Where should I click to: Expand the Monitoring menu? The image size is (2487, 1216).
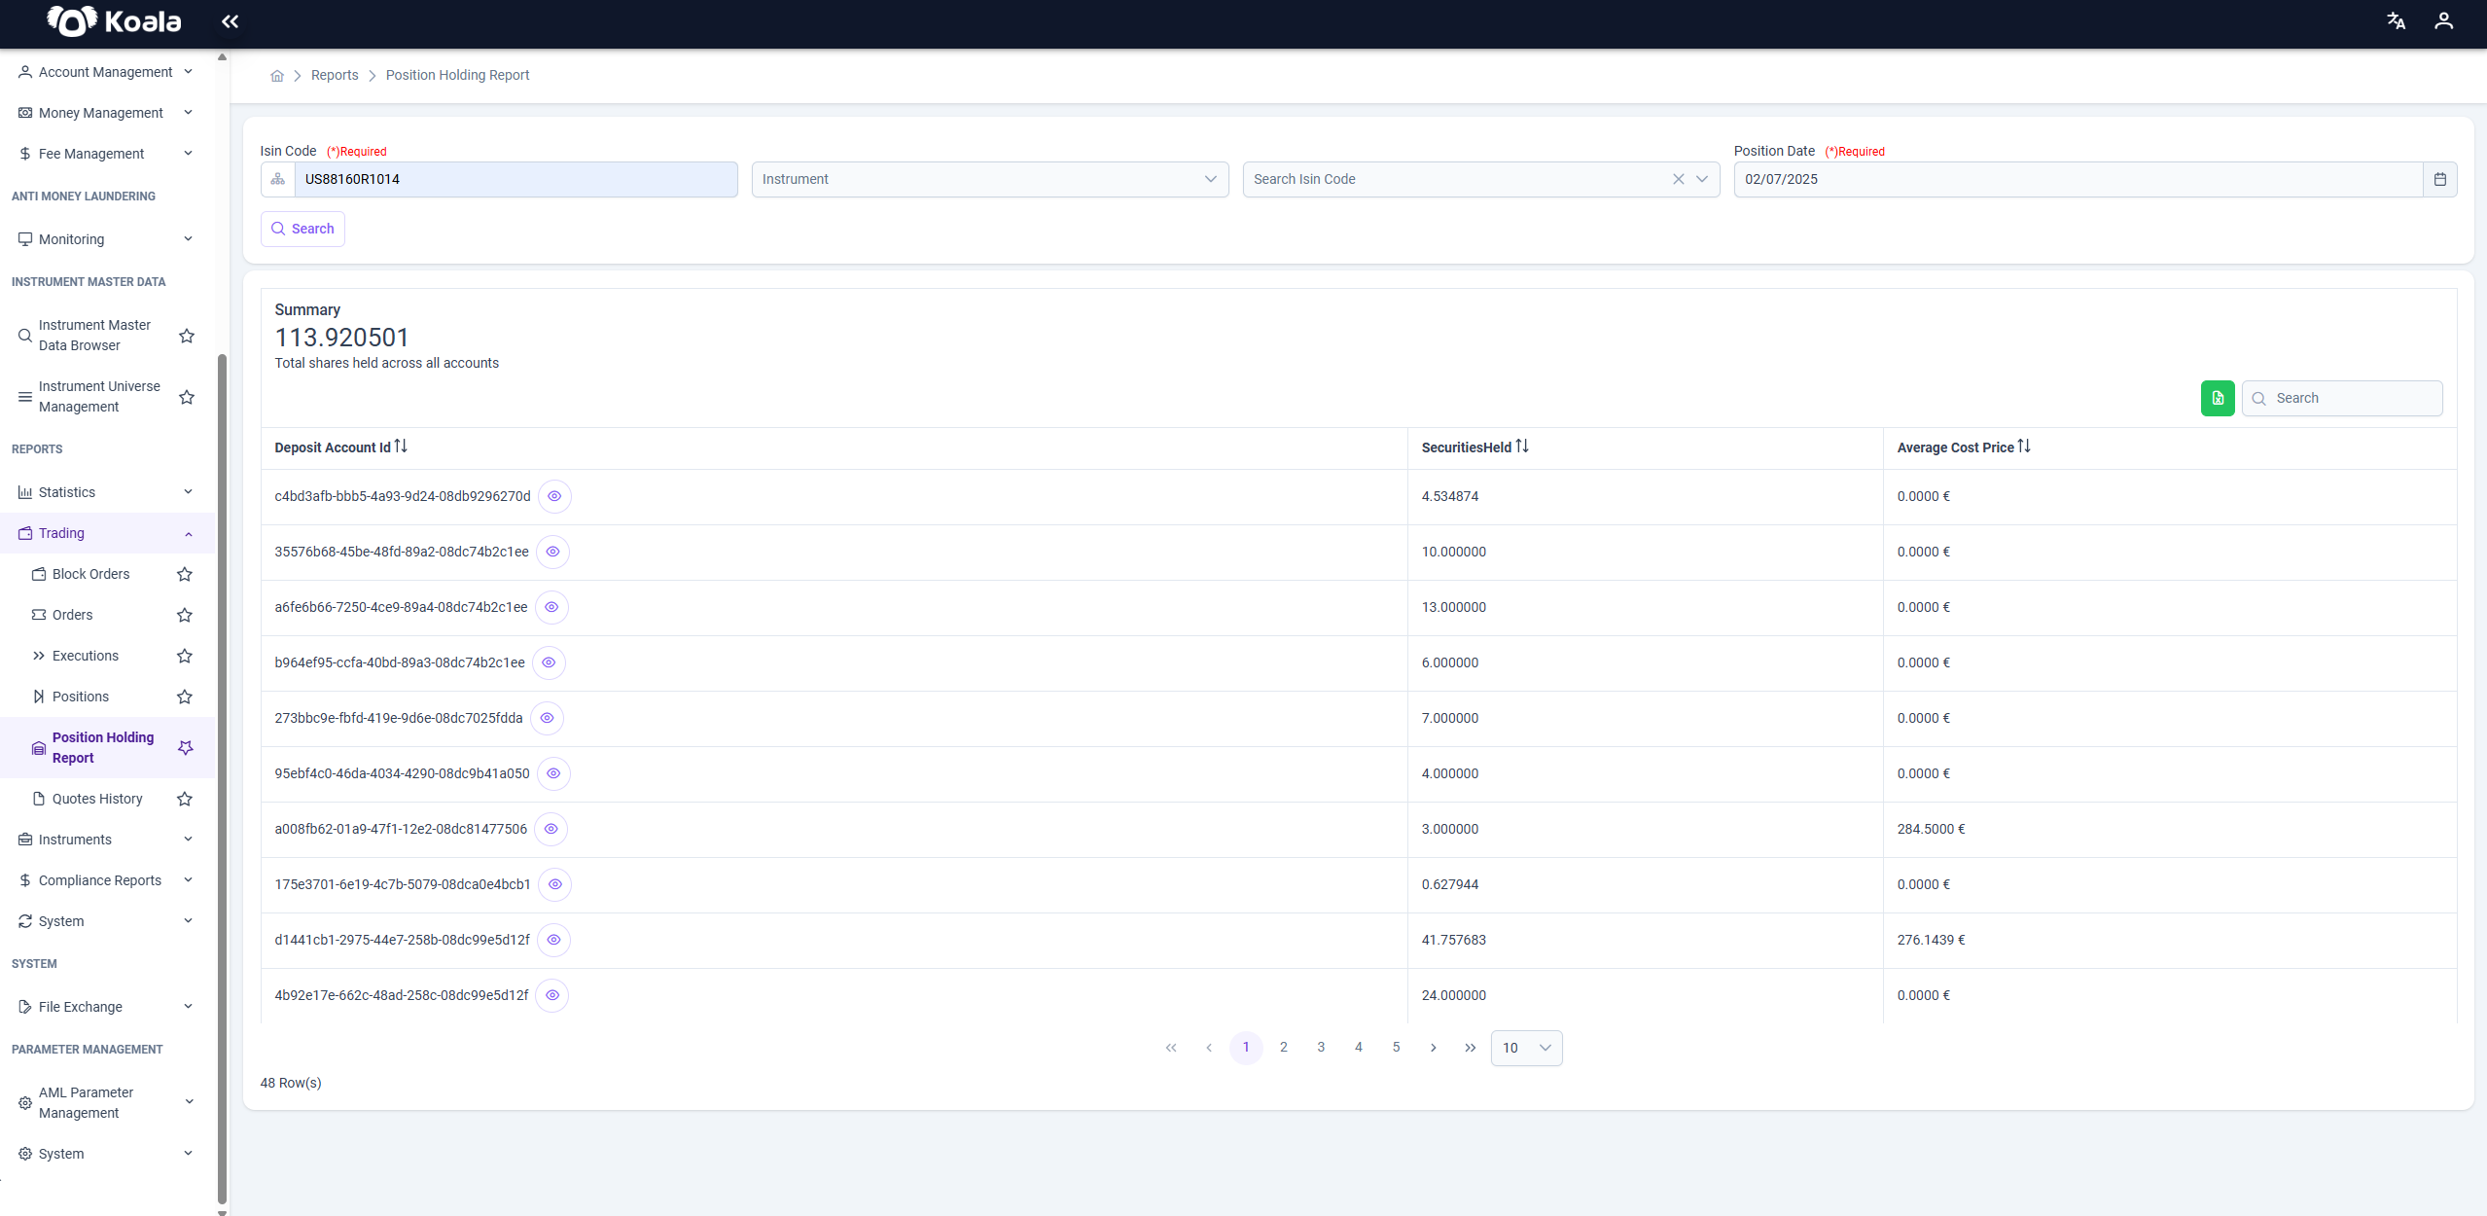pos(106,240)
